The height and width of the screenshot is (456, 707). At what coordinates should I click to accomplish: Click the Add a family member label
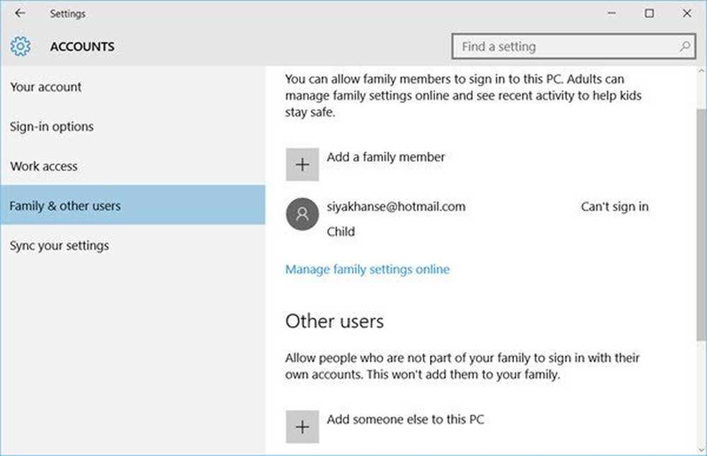[385, 157]
